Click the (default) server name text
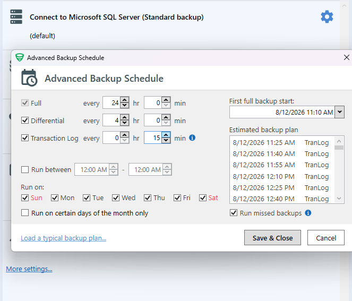 (42, 36)
